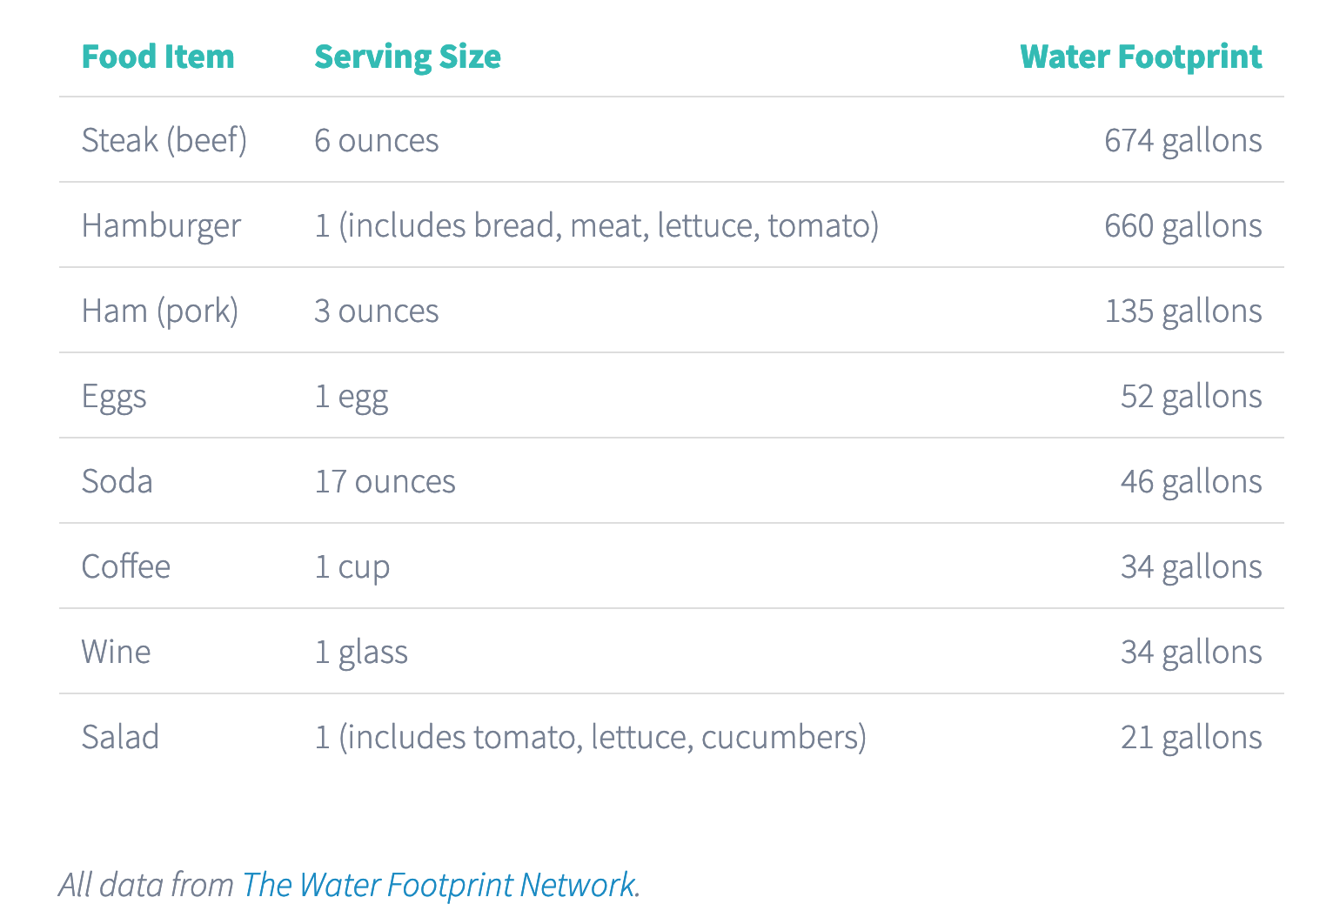
Task: Click the Ham (pork) row label
Action: 160,311
